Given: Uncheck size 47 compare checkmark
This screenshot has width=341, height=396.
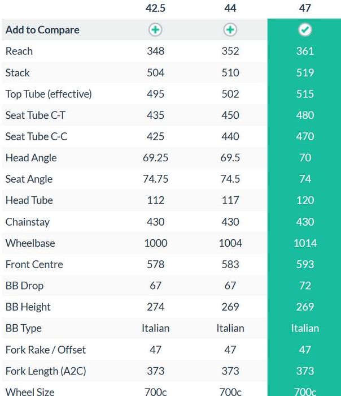Looking at the screenshot, I should click(x=305, y=30).
